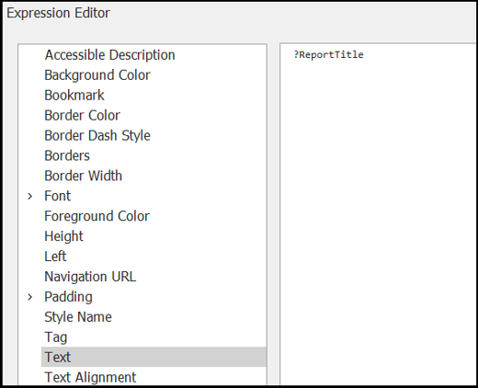Select the Borders property
This screenshot has width=478, height=388.
pyautogui.click(x=67, y=155)
